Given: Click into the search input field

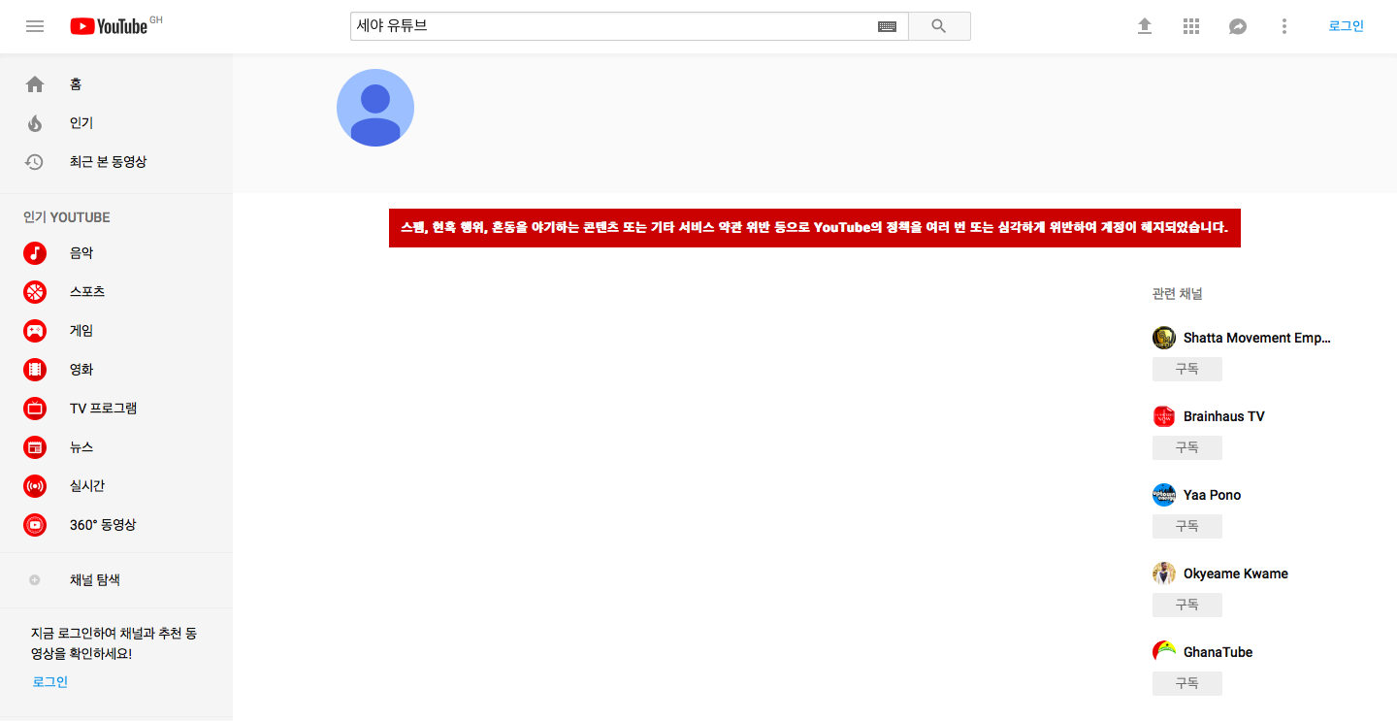Looking at the screenshot, I should pos(613,26).
